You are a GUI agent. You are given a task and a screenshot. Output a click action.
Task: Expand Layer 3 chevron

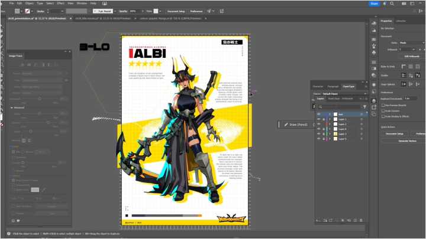[x=330, y=134]
